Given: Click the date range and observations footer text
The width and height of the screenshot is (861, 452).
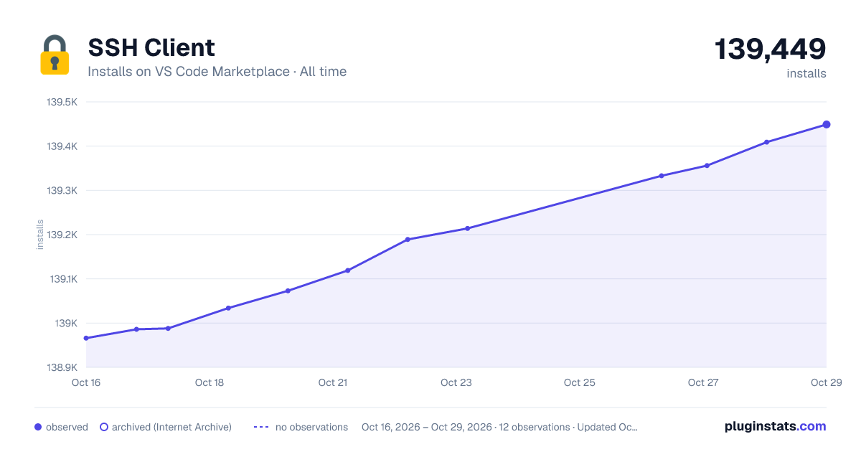Looking at the screenshot, I should [499, 427].
